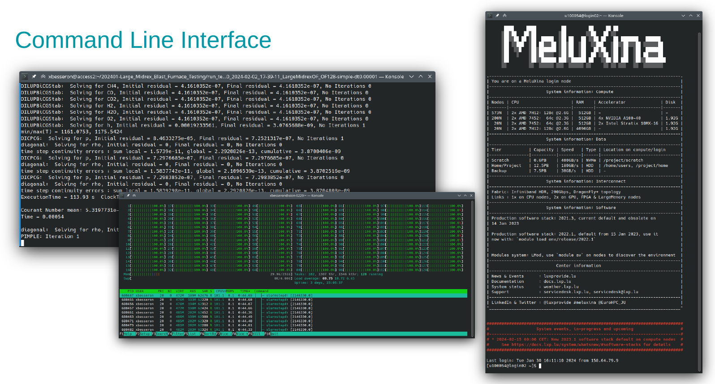Maximize the login02 MeluXina Konsole window
715x384 pixels.
click(x=691, y=16)
